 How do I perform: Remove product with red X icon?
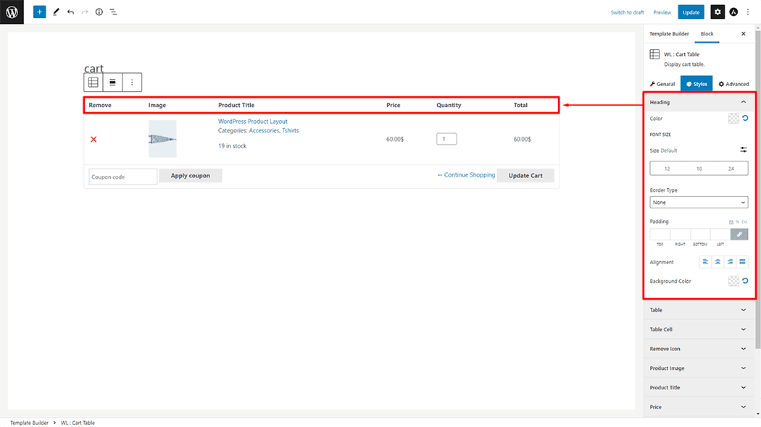coord(93,139)
